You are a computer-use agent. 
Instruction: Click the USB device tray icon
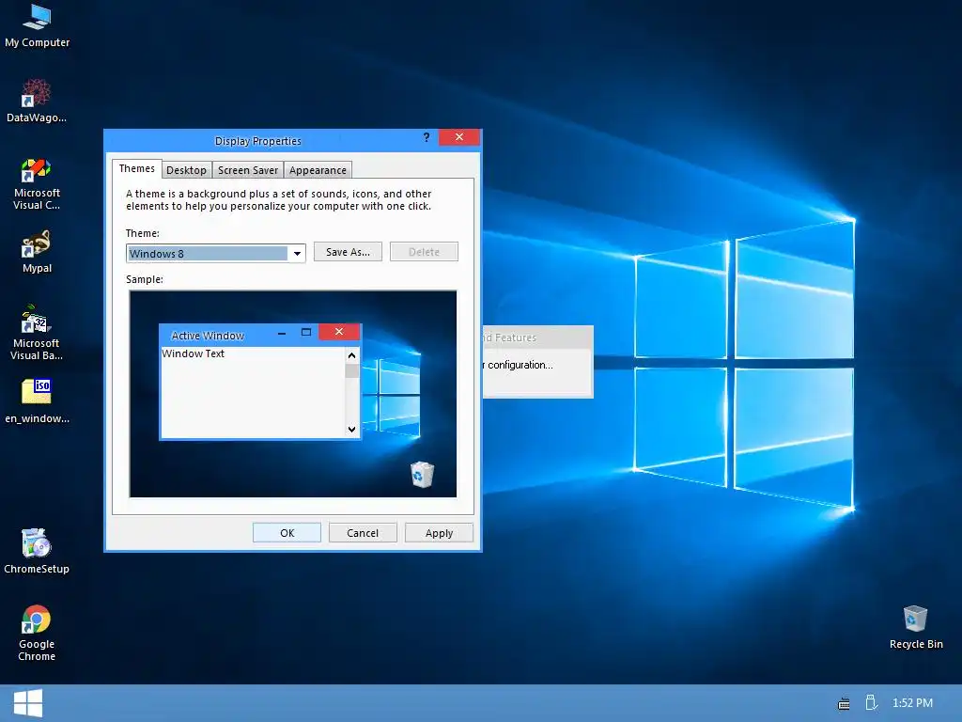click(x=871, y=702)
